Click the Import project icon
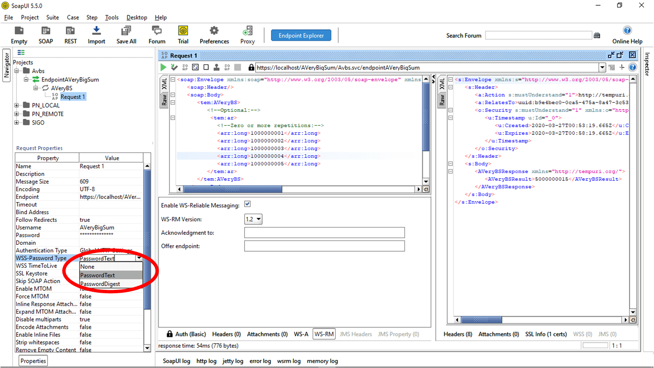The image size is (654, 368). [x=96, y=34]
